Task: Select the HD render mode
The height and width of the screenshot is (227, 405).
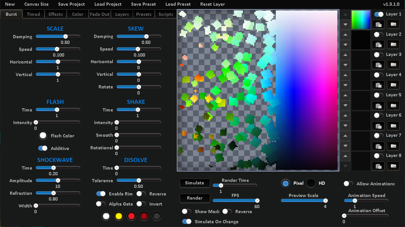Action: click(x=311, y=183)
